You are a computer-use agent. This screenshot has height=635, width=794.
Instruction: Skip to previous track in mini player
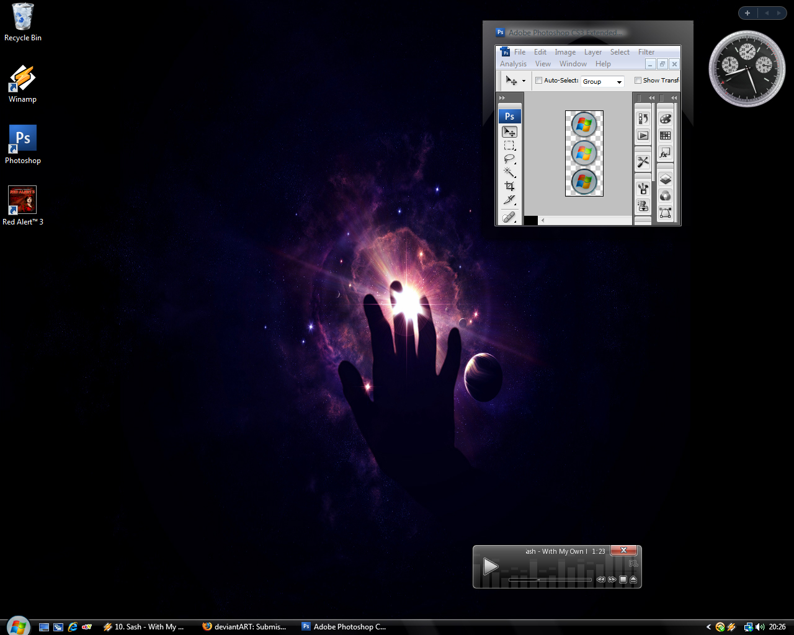coord(600,580)
